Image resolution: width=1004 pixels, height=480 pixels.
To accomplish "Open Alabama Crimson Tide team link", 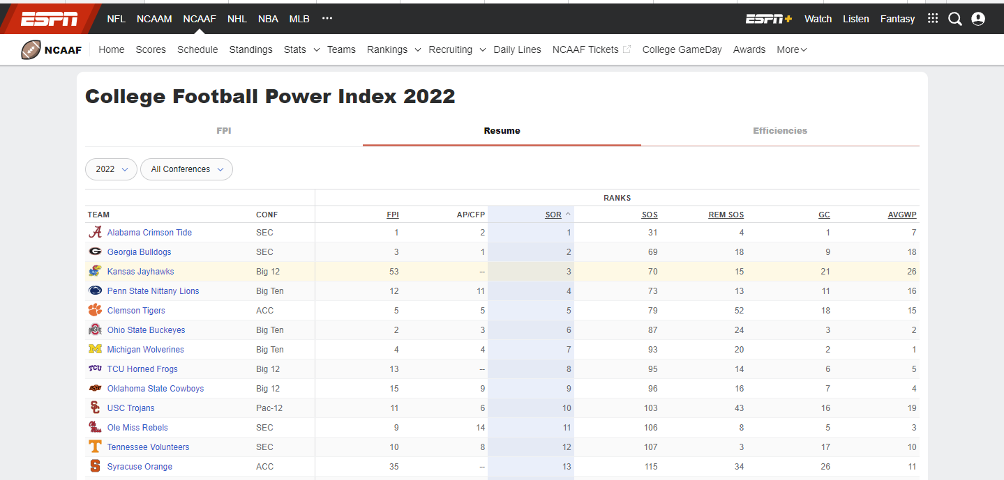I will (x=149, y=233).
